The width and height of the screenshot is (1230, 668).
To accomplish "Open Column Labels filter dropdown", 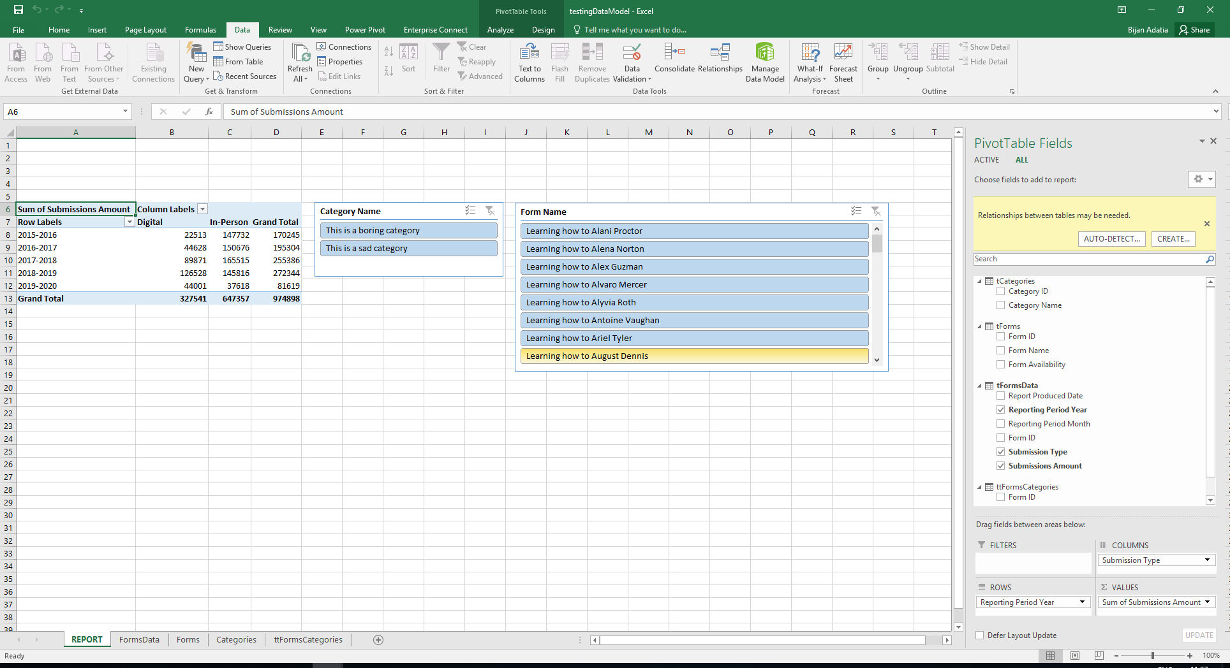I will click(x=202, y=209).
